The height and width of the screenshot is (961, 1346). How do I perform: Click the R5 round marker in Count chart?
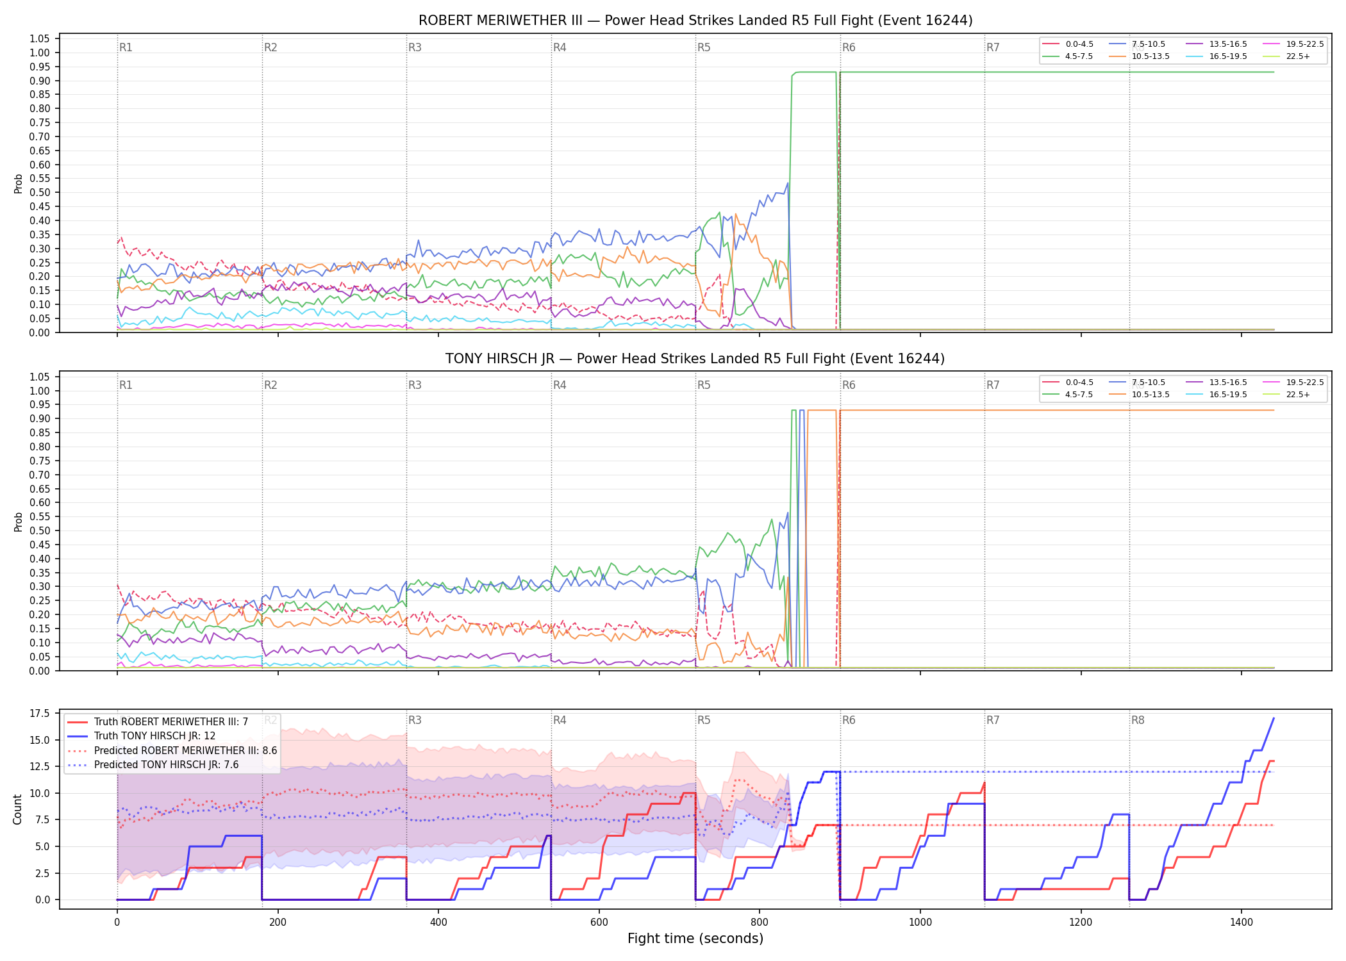[x=704, y=720]
